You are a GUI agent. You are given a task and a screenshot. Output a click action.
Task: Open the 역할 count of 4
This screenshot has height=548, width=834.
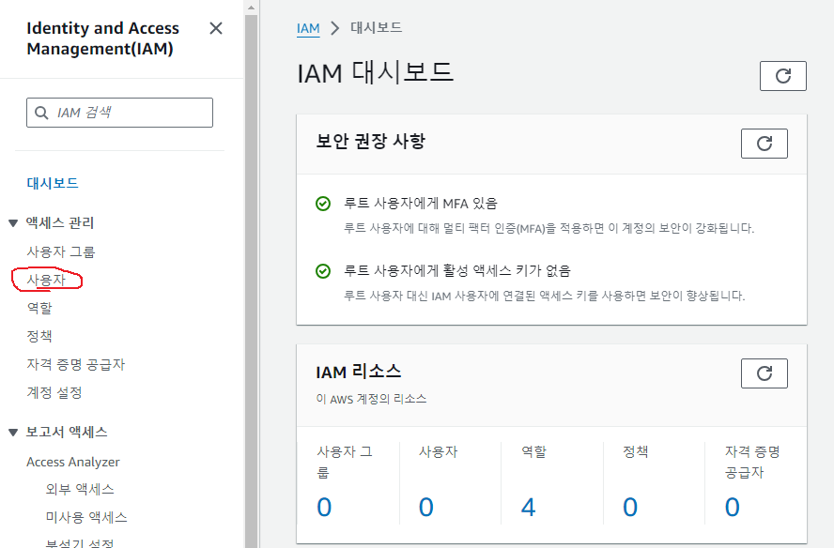click(x=528, y=507)
